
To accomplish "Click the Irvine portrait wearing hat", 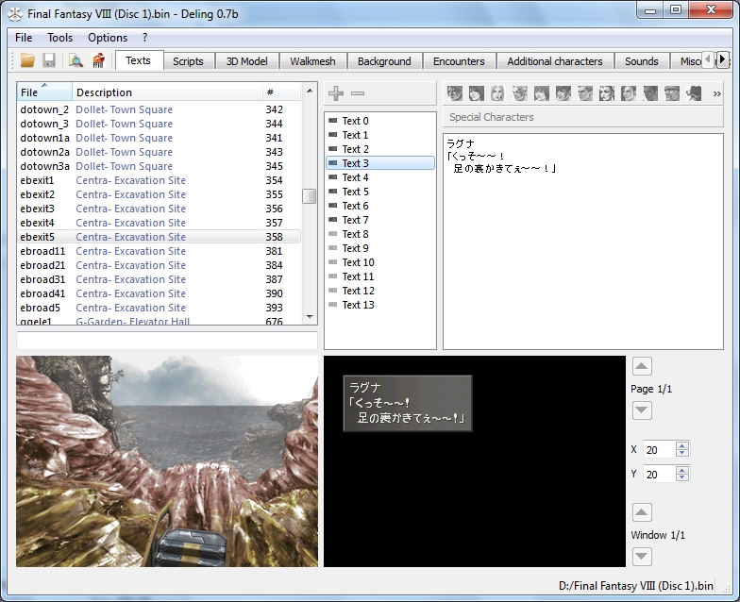I will pyautogui.click(x=563, y=93).
